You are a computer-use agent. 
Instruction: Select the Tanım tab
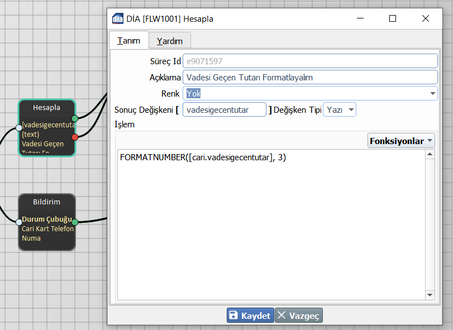coord(128,40)
